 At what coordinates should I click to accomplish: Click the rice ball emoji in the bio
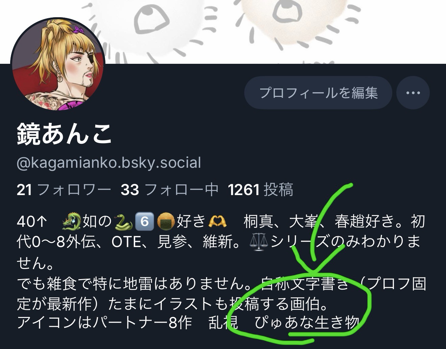coord(166,222)
